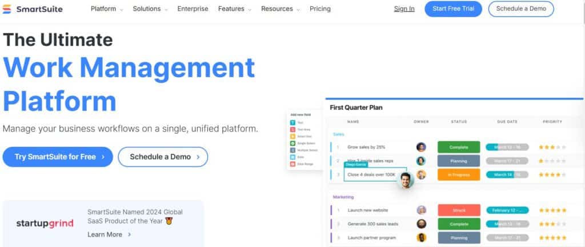
Task: Expand the Solutions dropdown menu
Action: [x=150, y=9]
